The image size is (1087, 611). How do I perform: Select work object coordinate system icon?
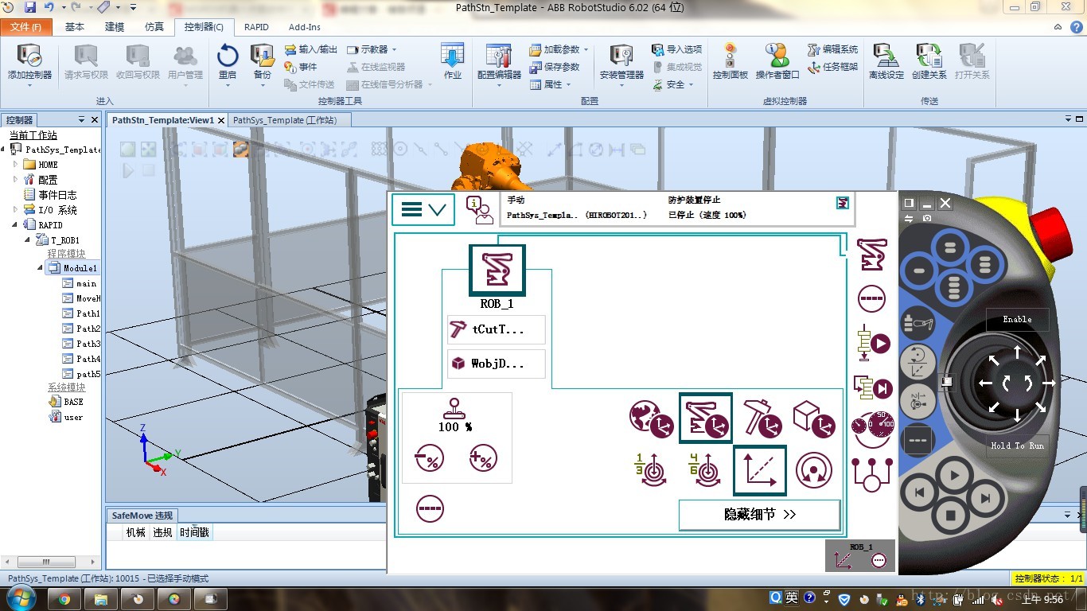(813, 418)
